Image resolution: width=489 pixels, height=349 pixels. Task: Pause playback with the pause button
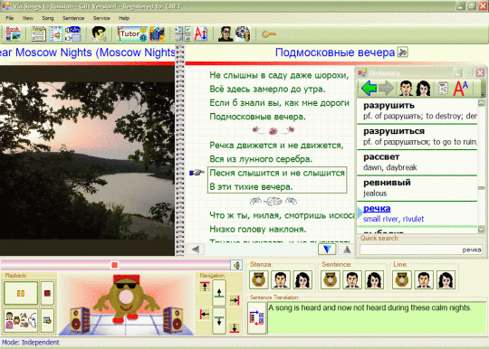(x=21, y=293)
